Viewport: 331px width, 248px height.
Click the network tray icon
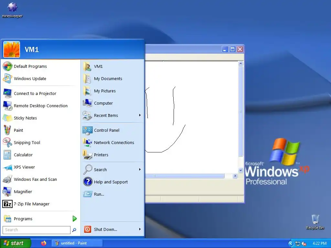point(298,243)
